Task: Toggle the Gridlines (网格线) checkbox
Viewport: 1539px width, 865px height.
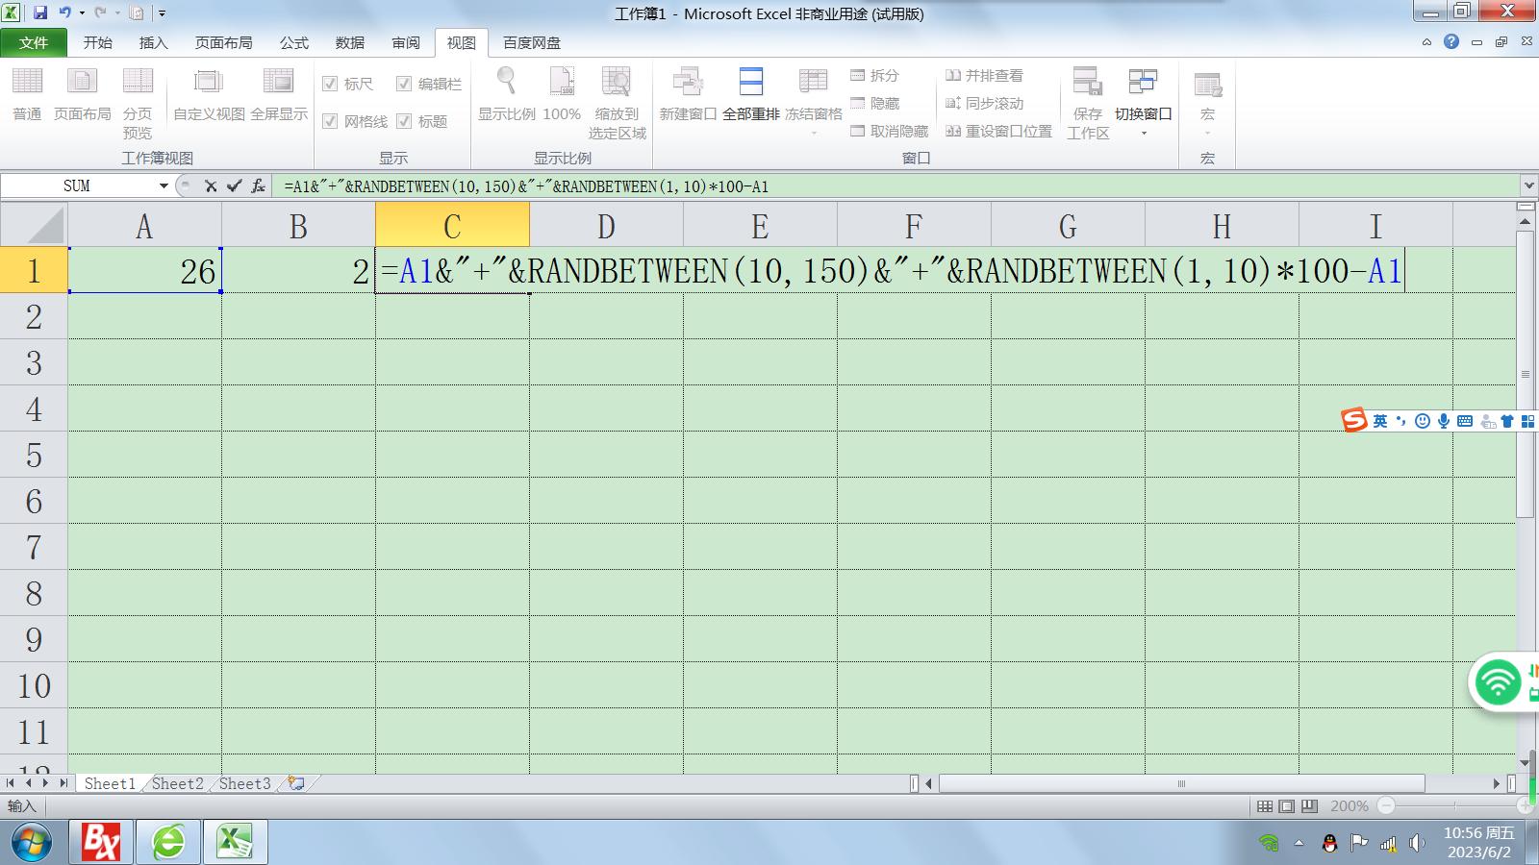Action: (330, 121)
